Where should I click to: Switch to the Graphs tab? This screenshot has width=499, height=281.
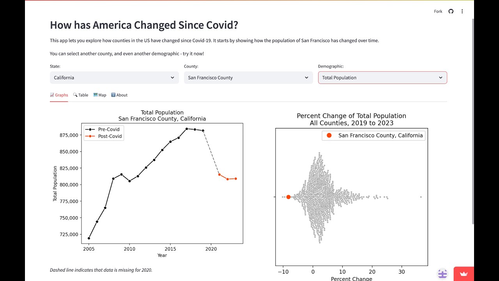(59, 95)
